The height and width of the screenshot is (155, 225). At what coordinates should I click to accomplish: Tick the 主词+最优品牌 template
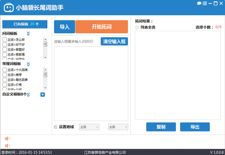tap(4, 80)
